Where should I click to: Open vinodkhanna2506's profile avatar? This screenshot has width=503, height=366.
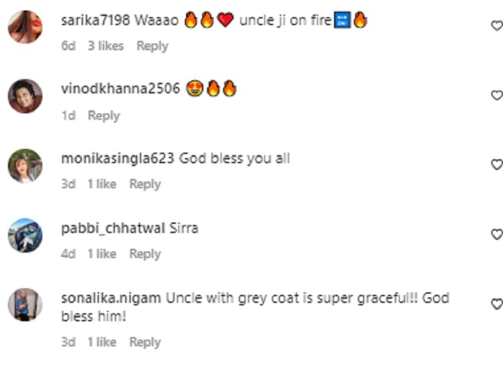point(25,97)
